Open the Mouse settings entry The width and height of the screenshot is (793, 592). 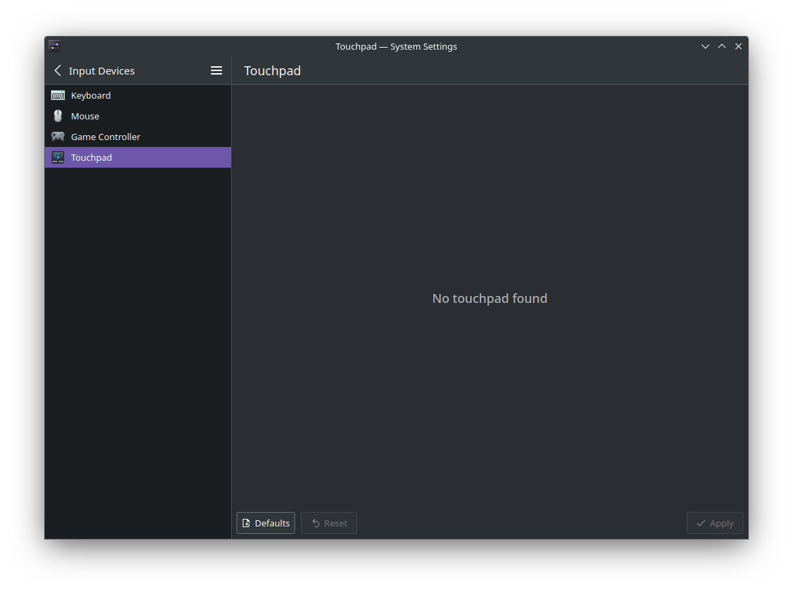[x=86, y=116]
